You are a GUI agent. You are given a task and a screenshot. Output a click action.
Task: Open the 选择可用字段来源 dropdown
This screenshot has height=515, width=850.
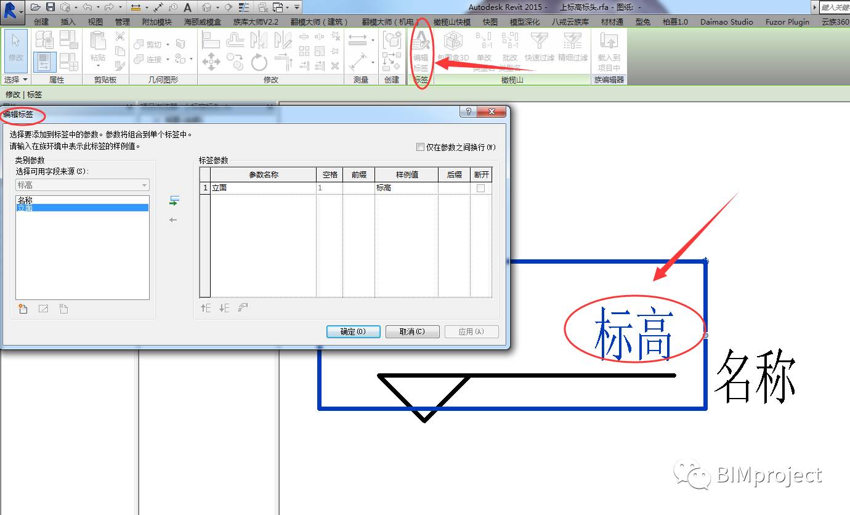tap(83, 185)
